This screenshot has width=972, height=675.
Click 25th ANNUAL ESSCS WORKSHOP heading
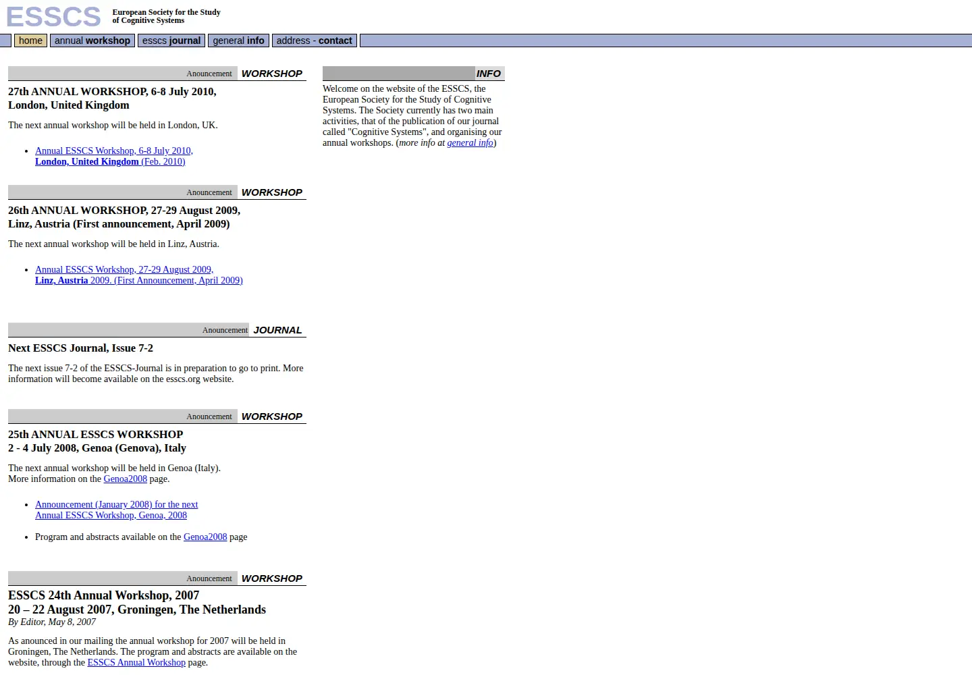(97, 441)
